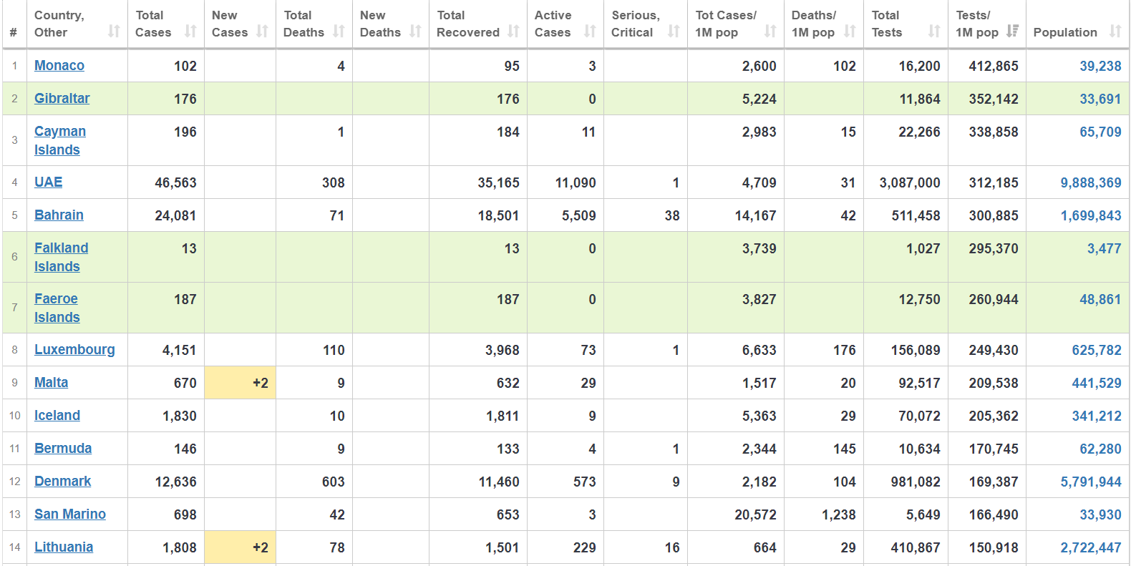Open Faeroe Islands link
The image size is (1131, 566).
click(x=57, y=308)
